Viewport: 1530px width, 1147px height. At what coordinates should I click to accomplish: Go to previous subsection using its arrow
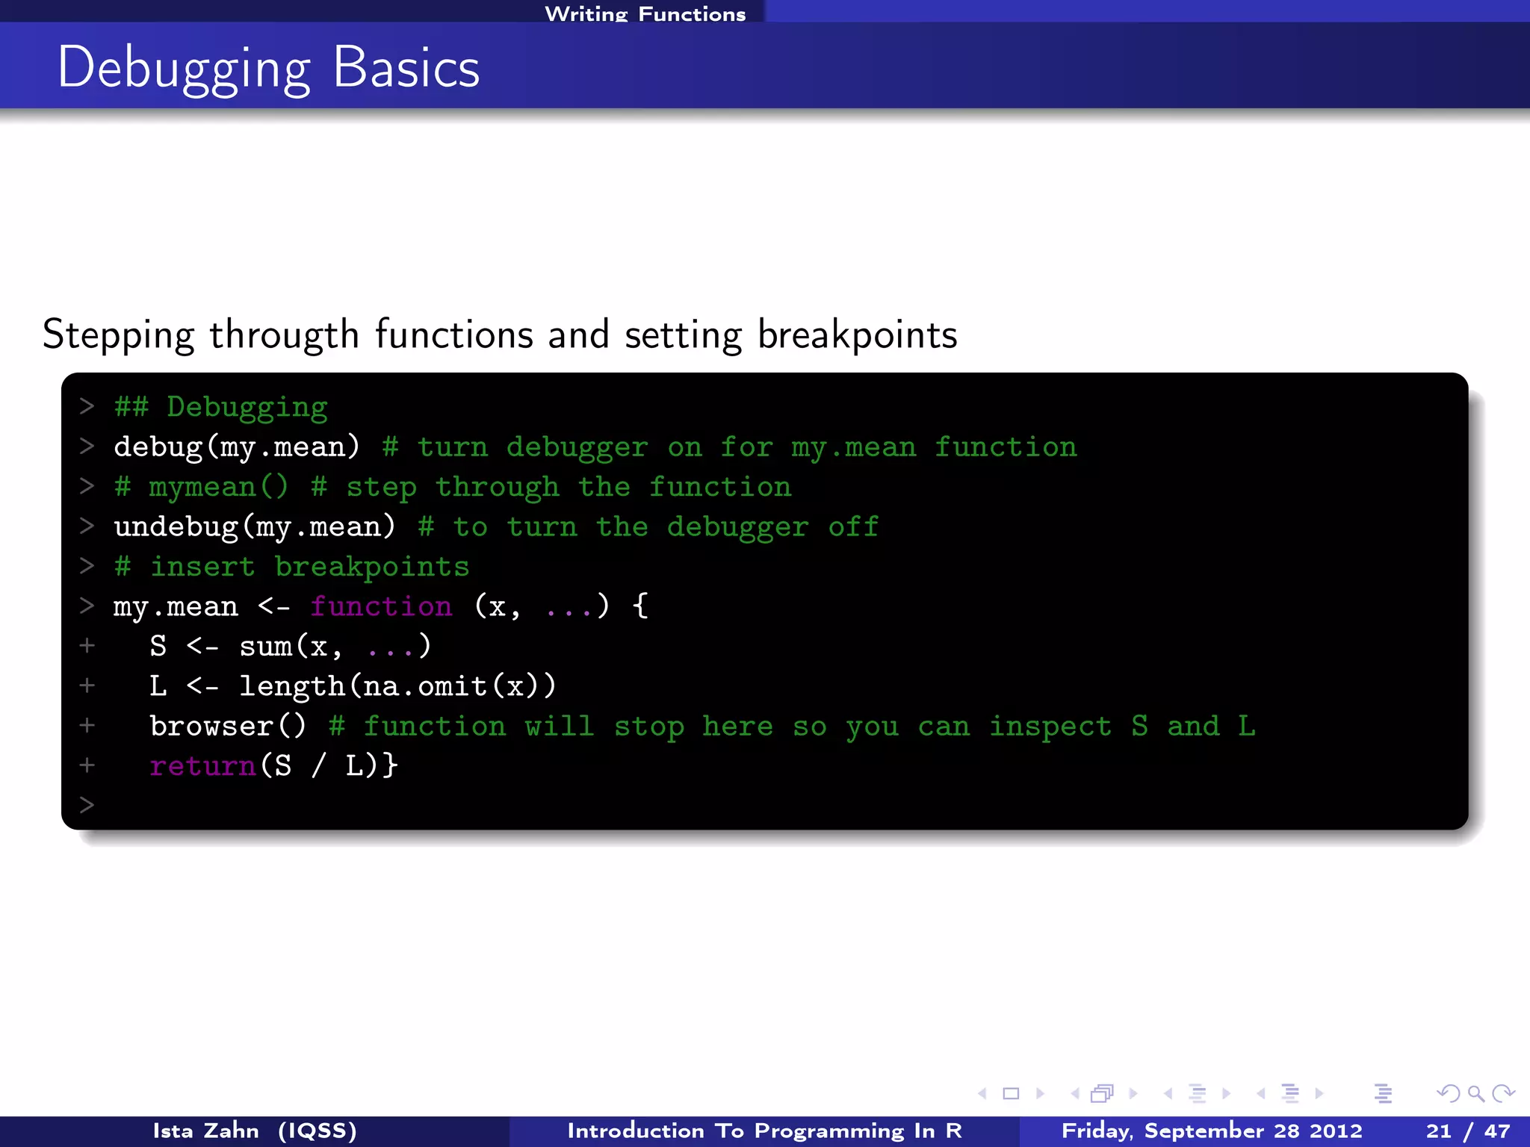(x=1168, y=1094)
